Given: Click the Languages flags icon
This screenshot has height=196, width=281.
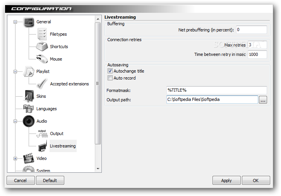Looking at the screenshot, I should [29, 109].
